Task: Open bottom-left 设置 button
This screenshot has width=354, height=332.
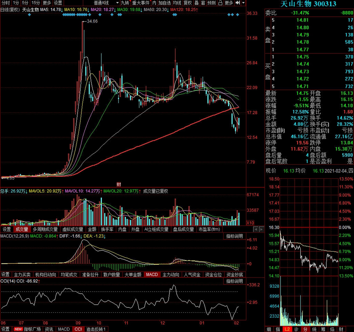Action: coord(5,329)
